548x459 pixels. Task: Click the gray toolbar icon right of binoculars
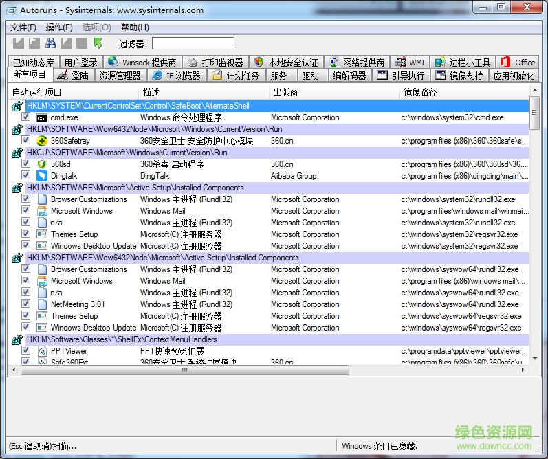tap(66, 43)
